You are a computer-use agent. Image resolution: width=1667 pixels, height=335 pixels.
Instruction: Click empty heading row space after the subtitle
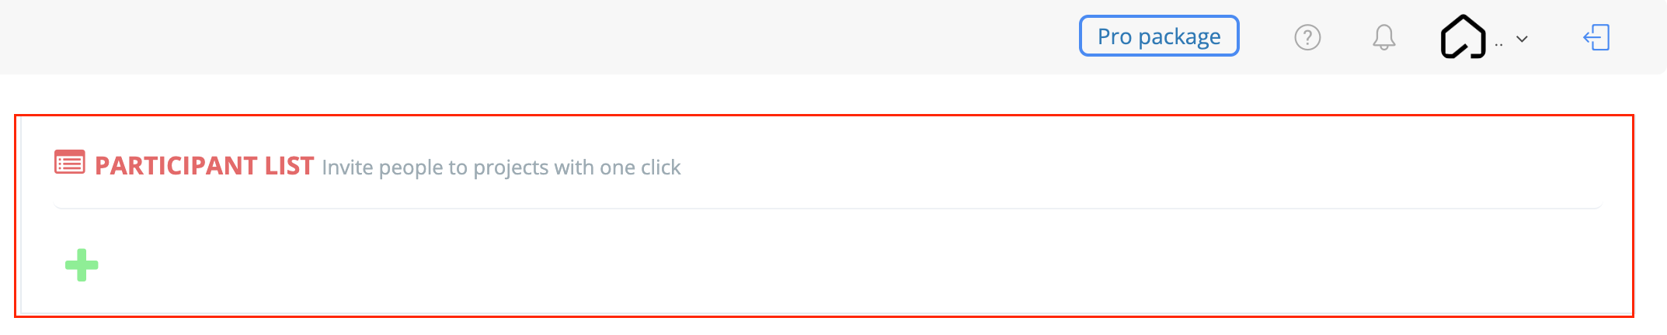coord(1142,166)
